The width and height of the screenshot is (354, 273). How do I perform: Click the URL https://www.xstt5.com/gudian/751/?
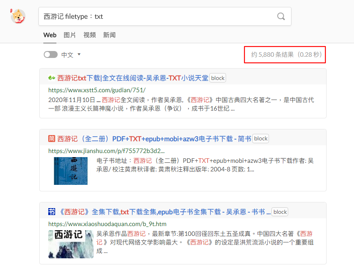click(97, 90)
